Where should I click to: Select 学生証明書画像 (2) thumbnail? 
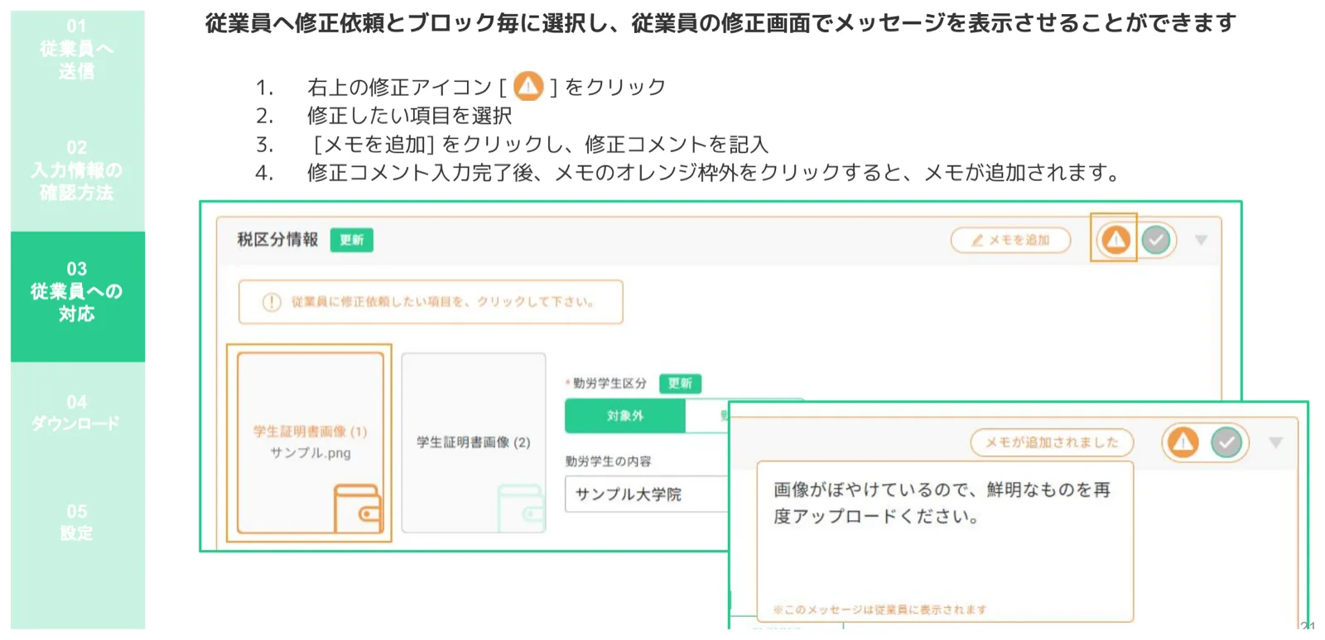point(473,443)
